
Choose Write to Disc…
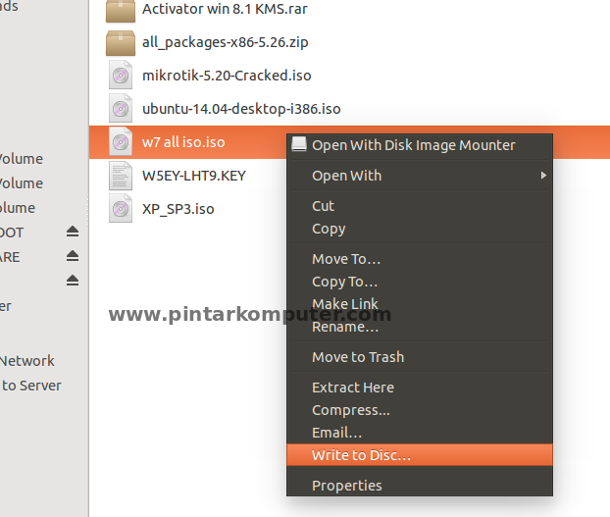420,455
